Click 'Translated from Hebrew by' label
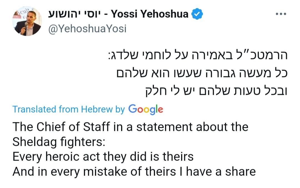The image size is (300, 188). pos(69,110)
